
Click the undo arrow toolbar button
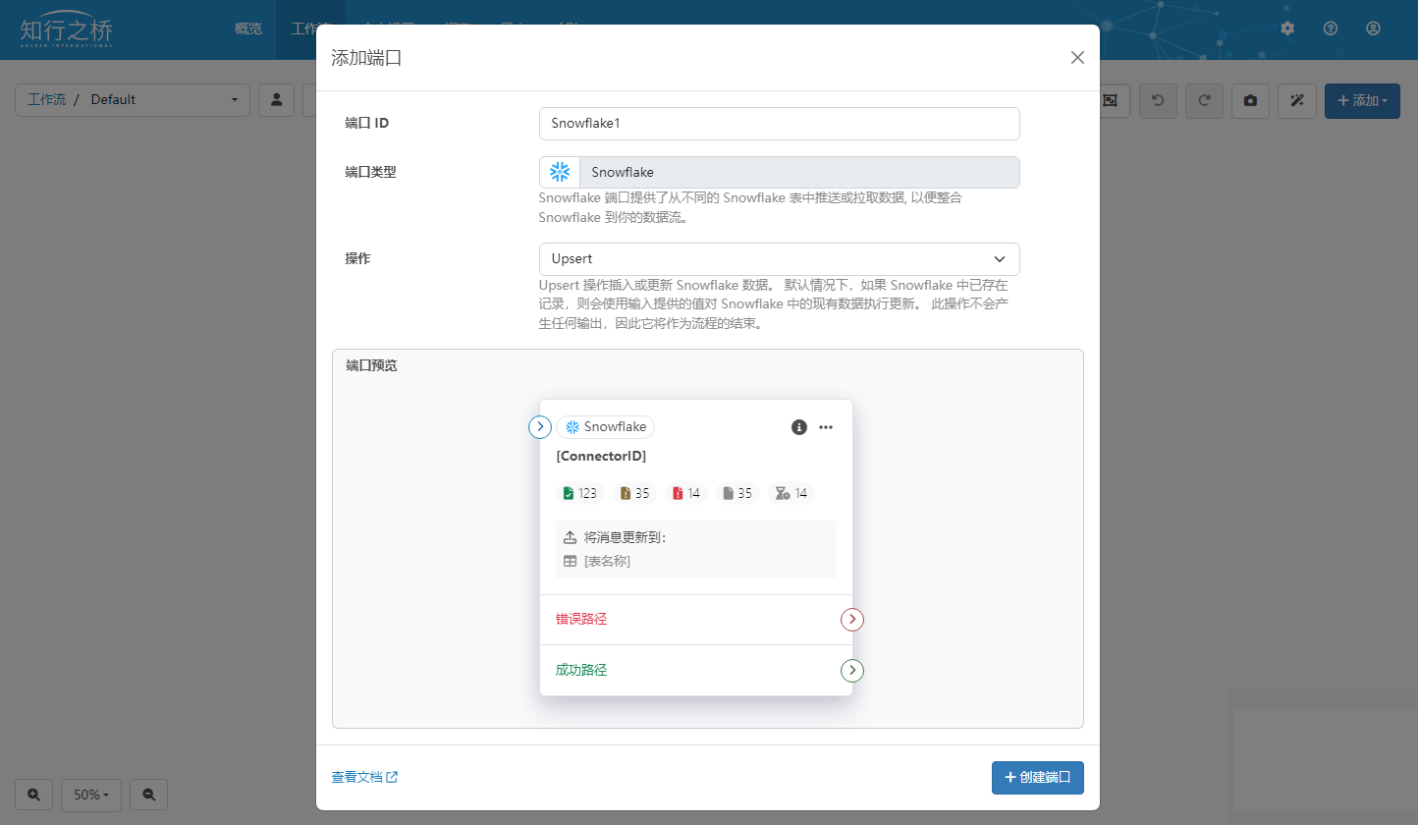pyautogui.click(x=1158, y=100)
